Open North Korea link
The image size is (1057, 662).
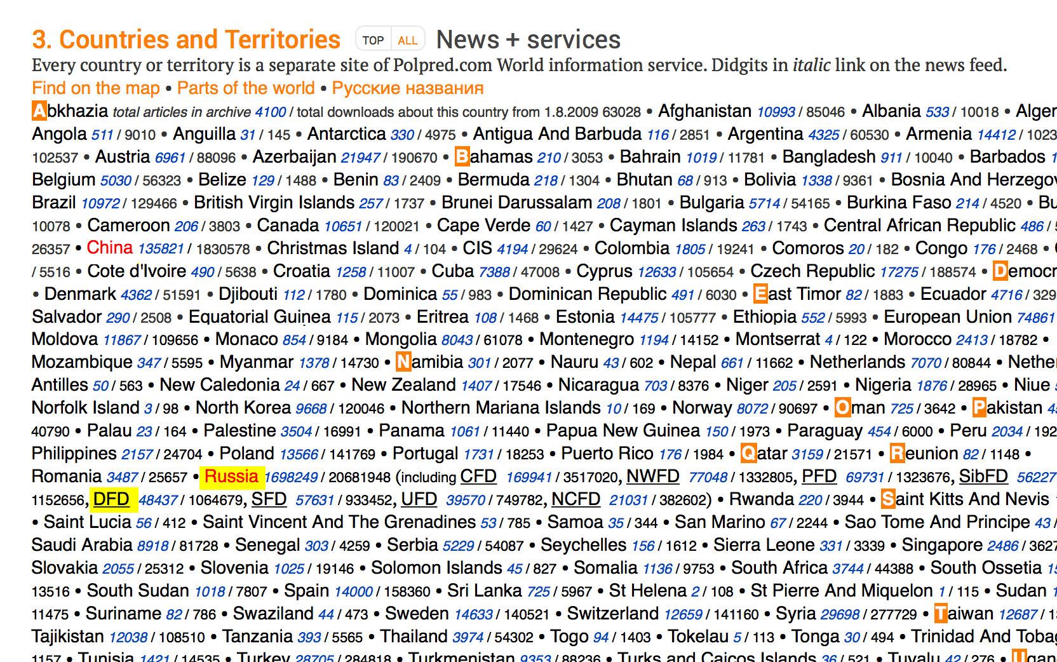[243, 409]
